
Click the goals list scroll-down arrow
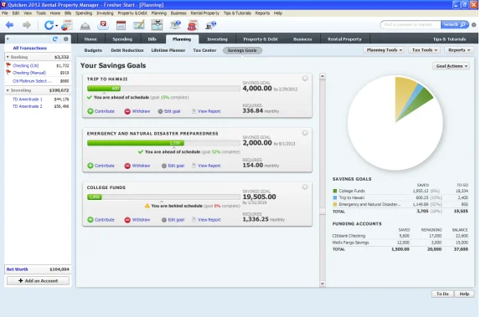point(323,284)
